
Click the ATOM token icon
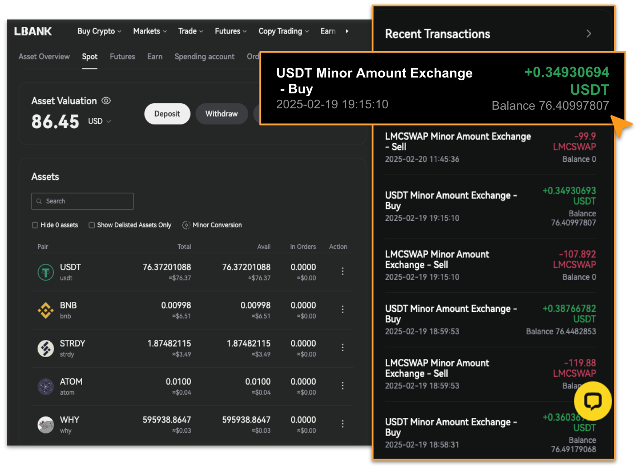[x=45, y=387]
